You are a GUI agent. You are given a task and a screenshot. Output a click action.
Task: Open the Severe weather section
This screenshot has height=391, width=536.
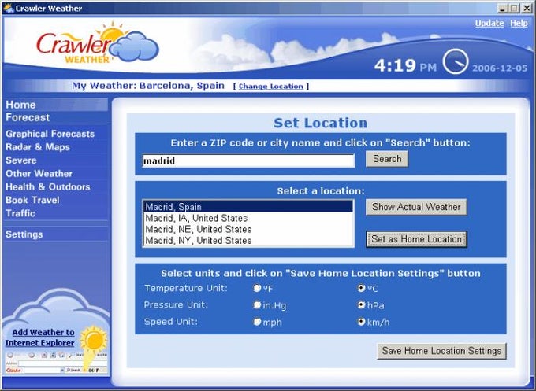[x=20, y=160]
